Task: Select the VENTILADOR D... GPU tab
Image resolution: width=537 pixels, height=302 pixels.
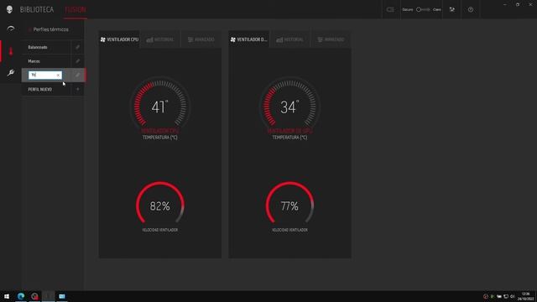Action: pyautogui.click(x=249, y=39)
